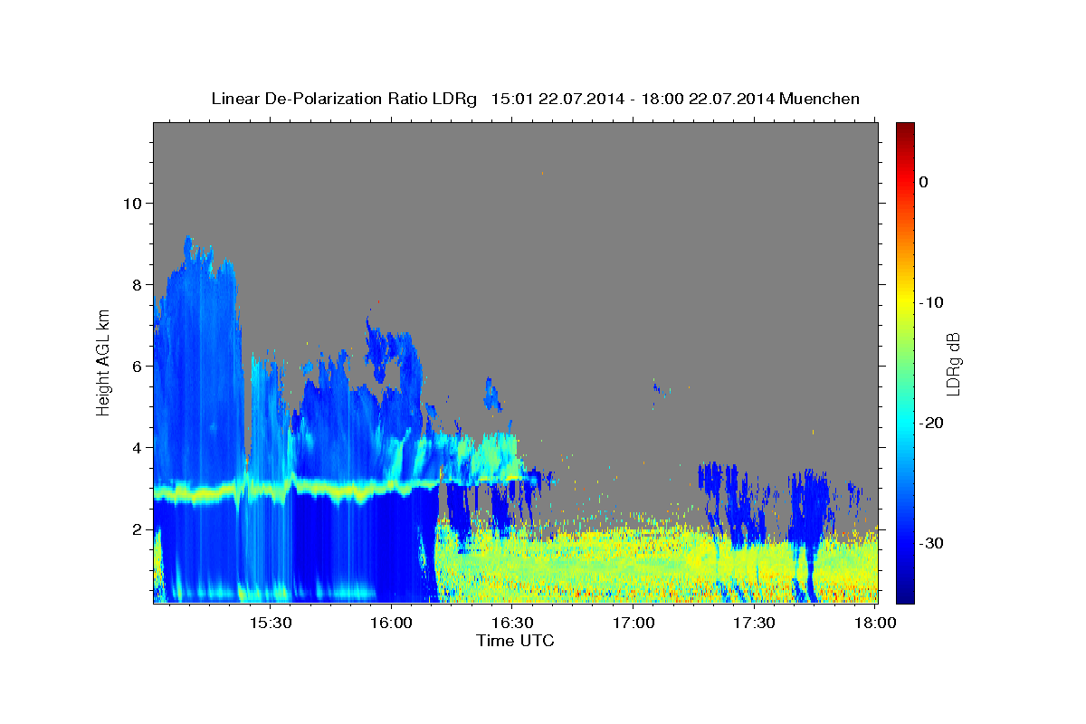Click the 16:00 time tick label

tap(391, 623)
